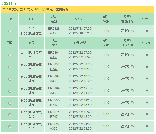Pick return flight BR0867 radio button
The image size is (156, 134).
tap(10, 79)
